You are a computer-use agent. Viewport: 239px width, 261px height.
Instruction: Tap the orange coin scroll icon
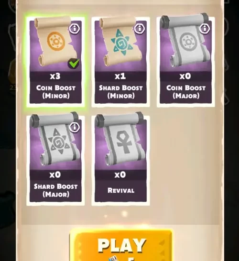[x=56, y=41]
